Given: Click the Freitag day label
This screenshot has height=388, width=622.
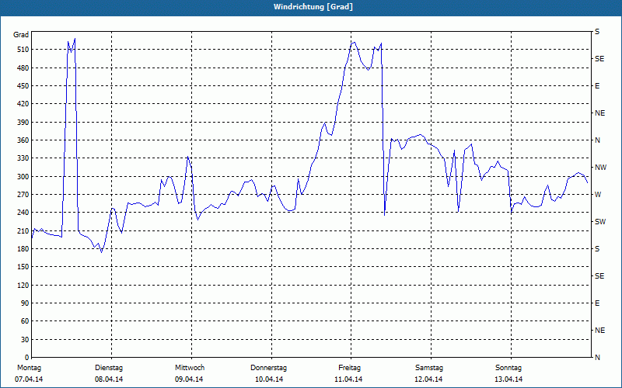Looking at the screenshot, I should tap(349, 368).
